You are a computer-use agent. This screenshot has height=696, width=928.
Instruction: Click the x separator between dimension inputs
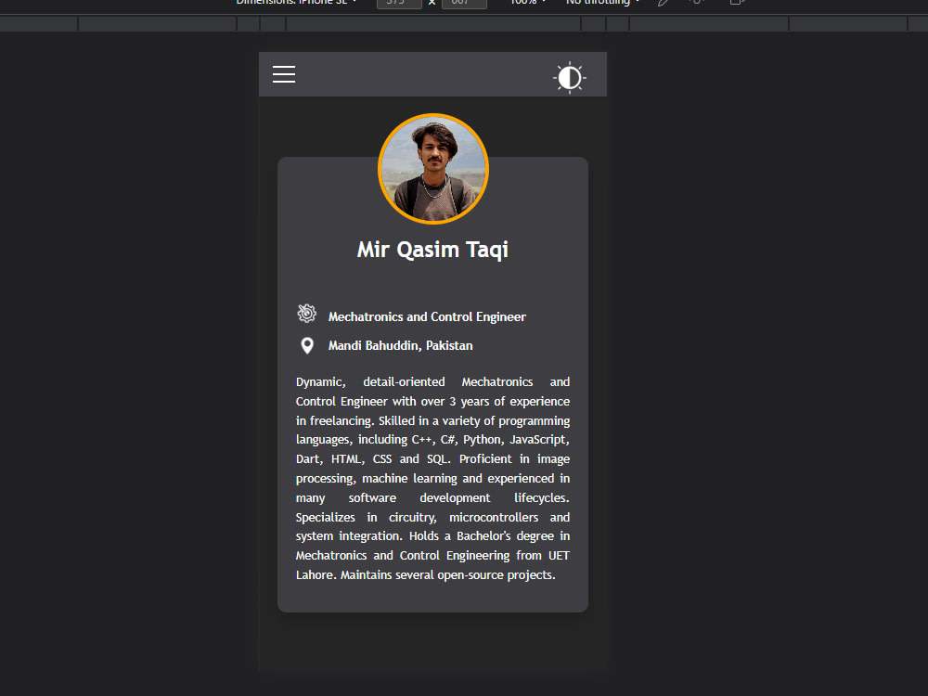pyautogui.click(x=431, y=3)
